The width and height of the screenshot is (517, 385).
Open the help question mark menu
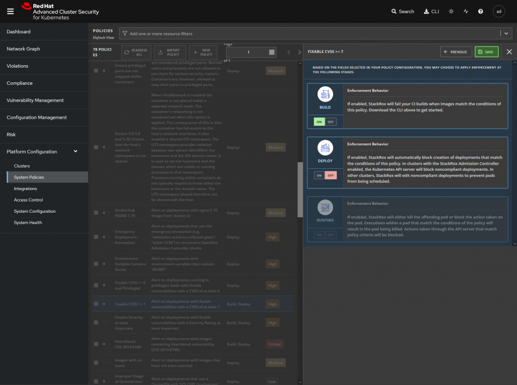click(x=481, y=12)
